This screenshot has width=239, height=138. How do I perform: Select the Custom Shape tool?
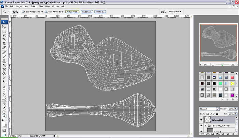click(4, 99)
